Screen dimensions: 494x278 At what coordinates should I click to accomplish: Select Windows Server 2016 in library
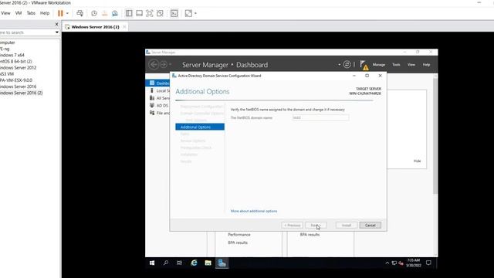pos(19,86)
